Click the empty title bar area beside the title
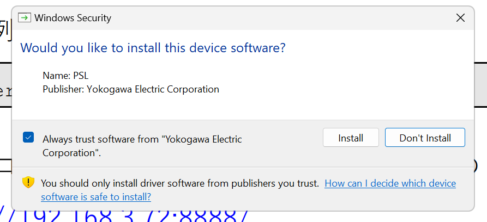The width and height of the screenshot is (487, 222). (280, 18)
